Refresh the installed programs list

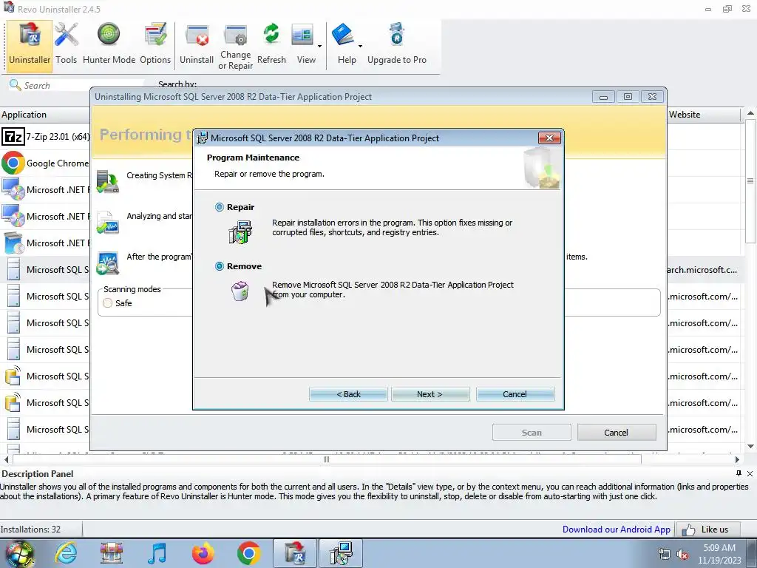point(271,35)
